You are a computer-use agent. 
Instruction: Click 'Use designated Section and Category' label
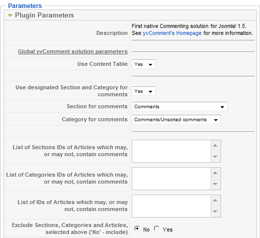71,91
